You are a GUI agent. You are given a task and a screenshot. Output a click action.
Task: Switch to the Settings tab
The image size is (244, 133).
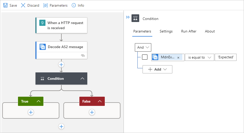(x=166, y=31)
